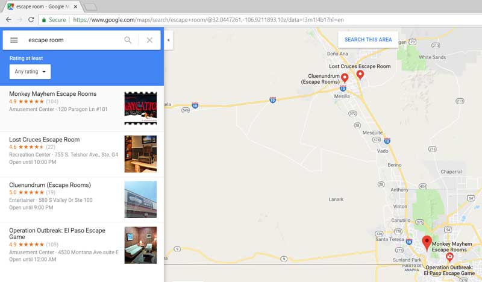The height and width of the screenshot is (282, 482).
Task: Clear the search with the X icon
Action: pos(149,40)
